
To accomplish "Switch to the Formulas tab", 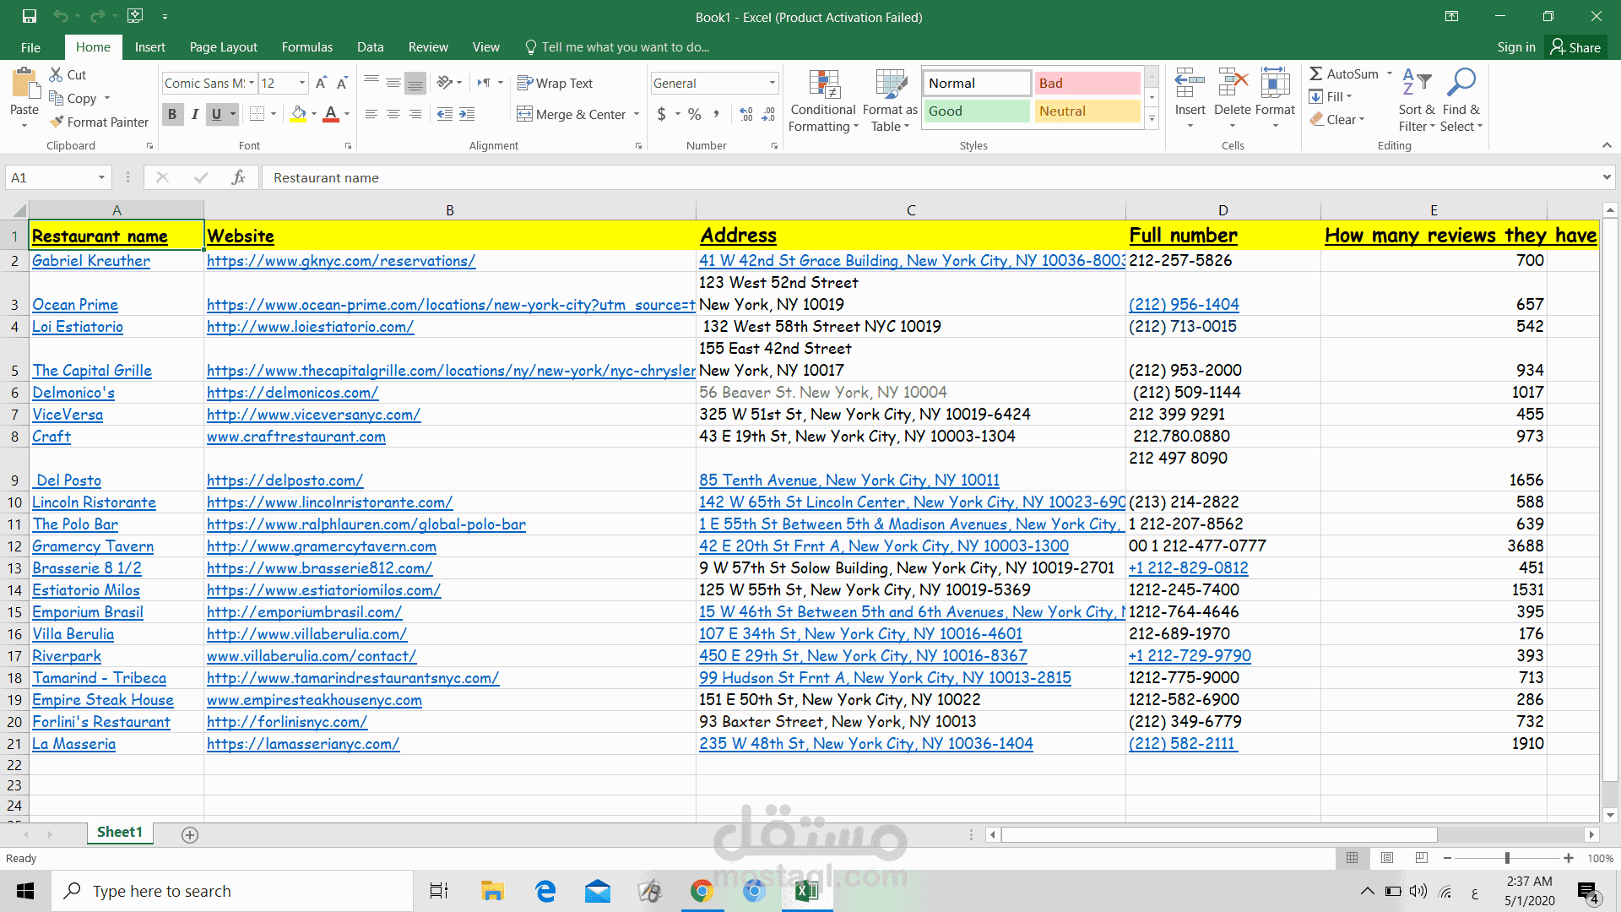I will point(307,47).
